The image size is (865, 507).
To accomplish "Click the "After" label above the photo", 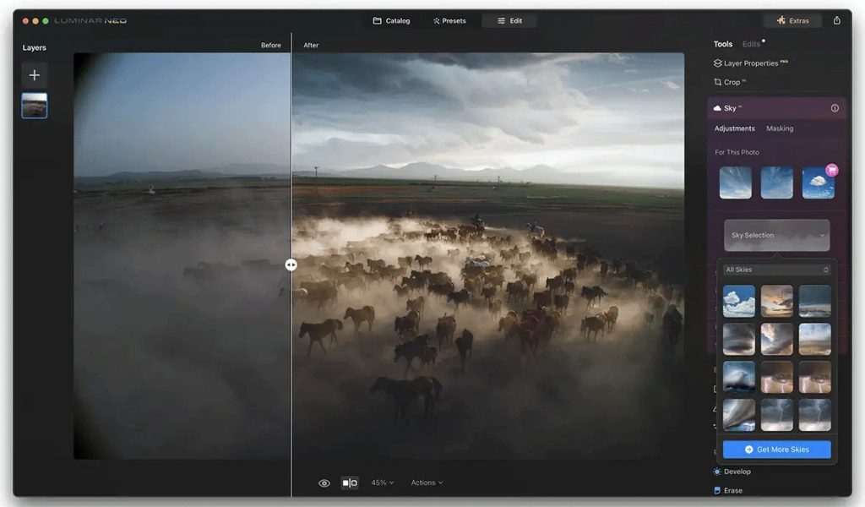I will (x=311, y=46).
